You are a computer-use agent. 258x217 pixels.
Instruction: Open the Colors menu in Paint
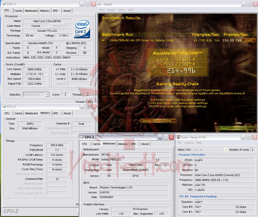tap(121, 10)
